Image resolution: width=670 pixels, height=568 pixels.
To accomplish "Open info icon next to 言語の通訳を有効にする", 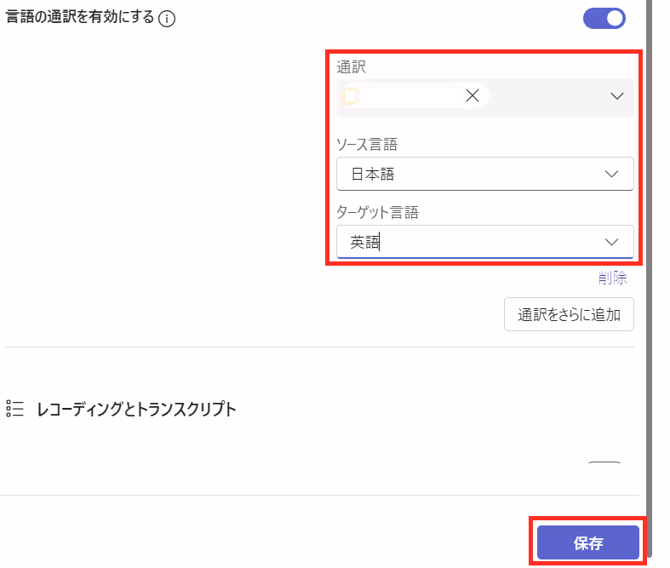I will [167, 19].
